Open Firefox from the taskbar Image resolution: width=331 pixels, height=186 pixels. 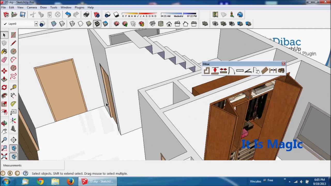70,181
